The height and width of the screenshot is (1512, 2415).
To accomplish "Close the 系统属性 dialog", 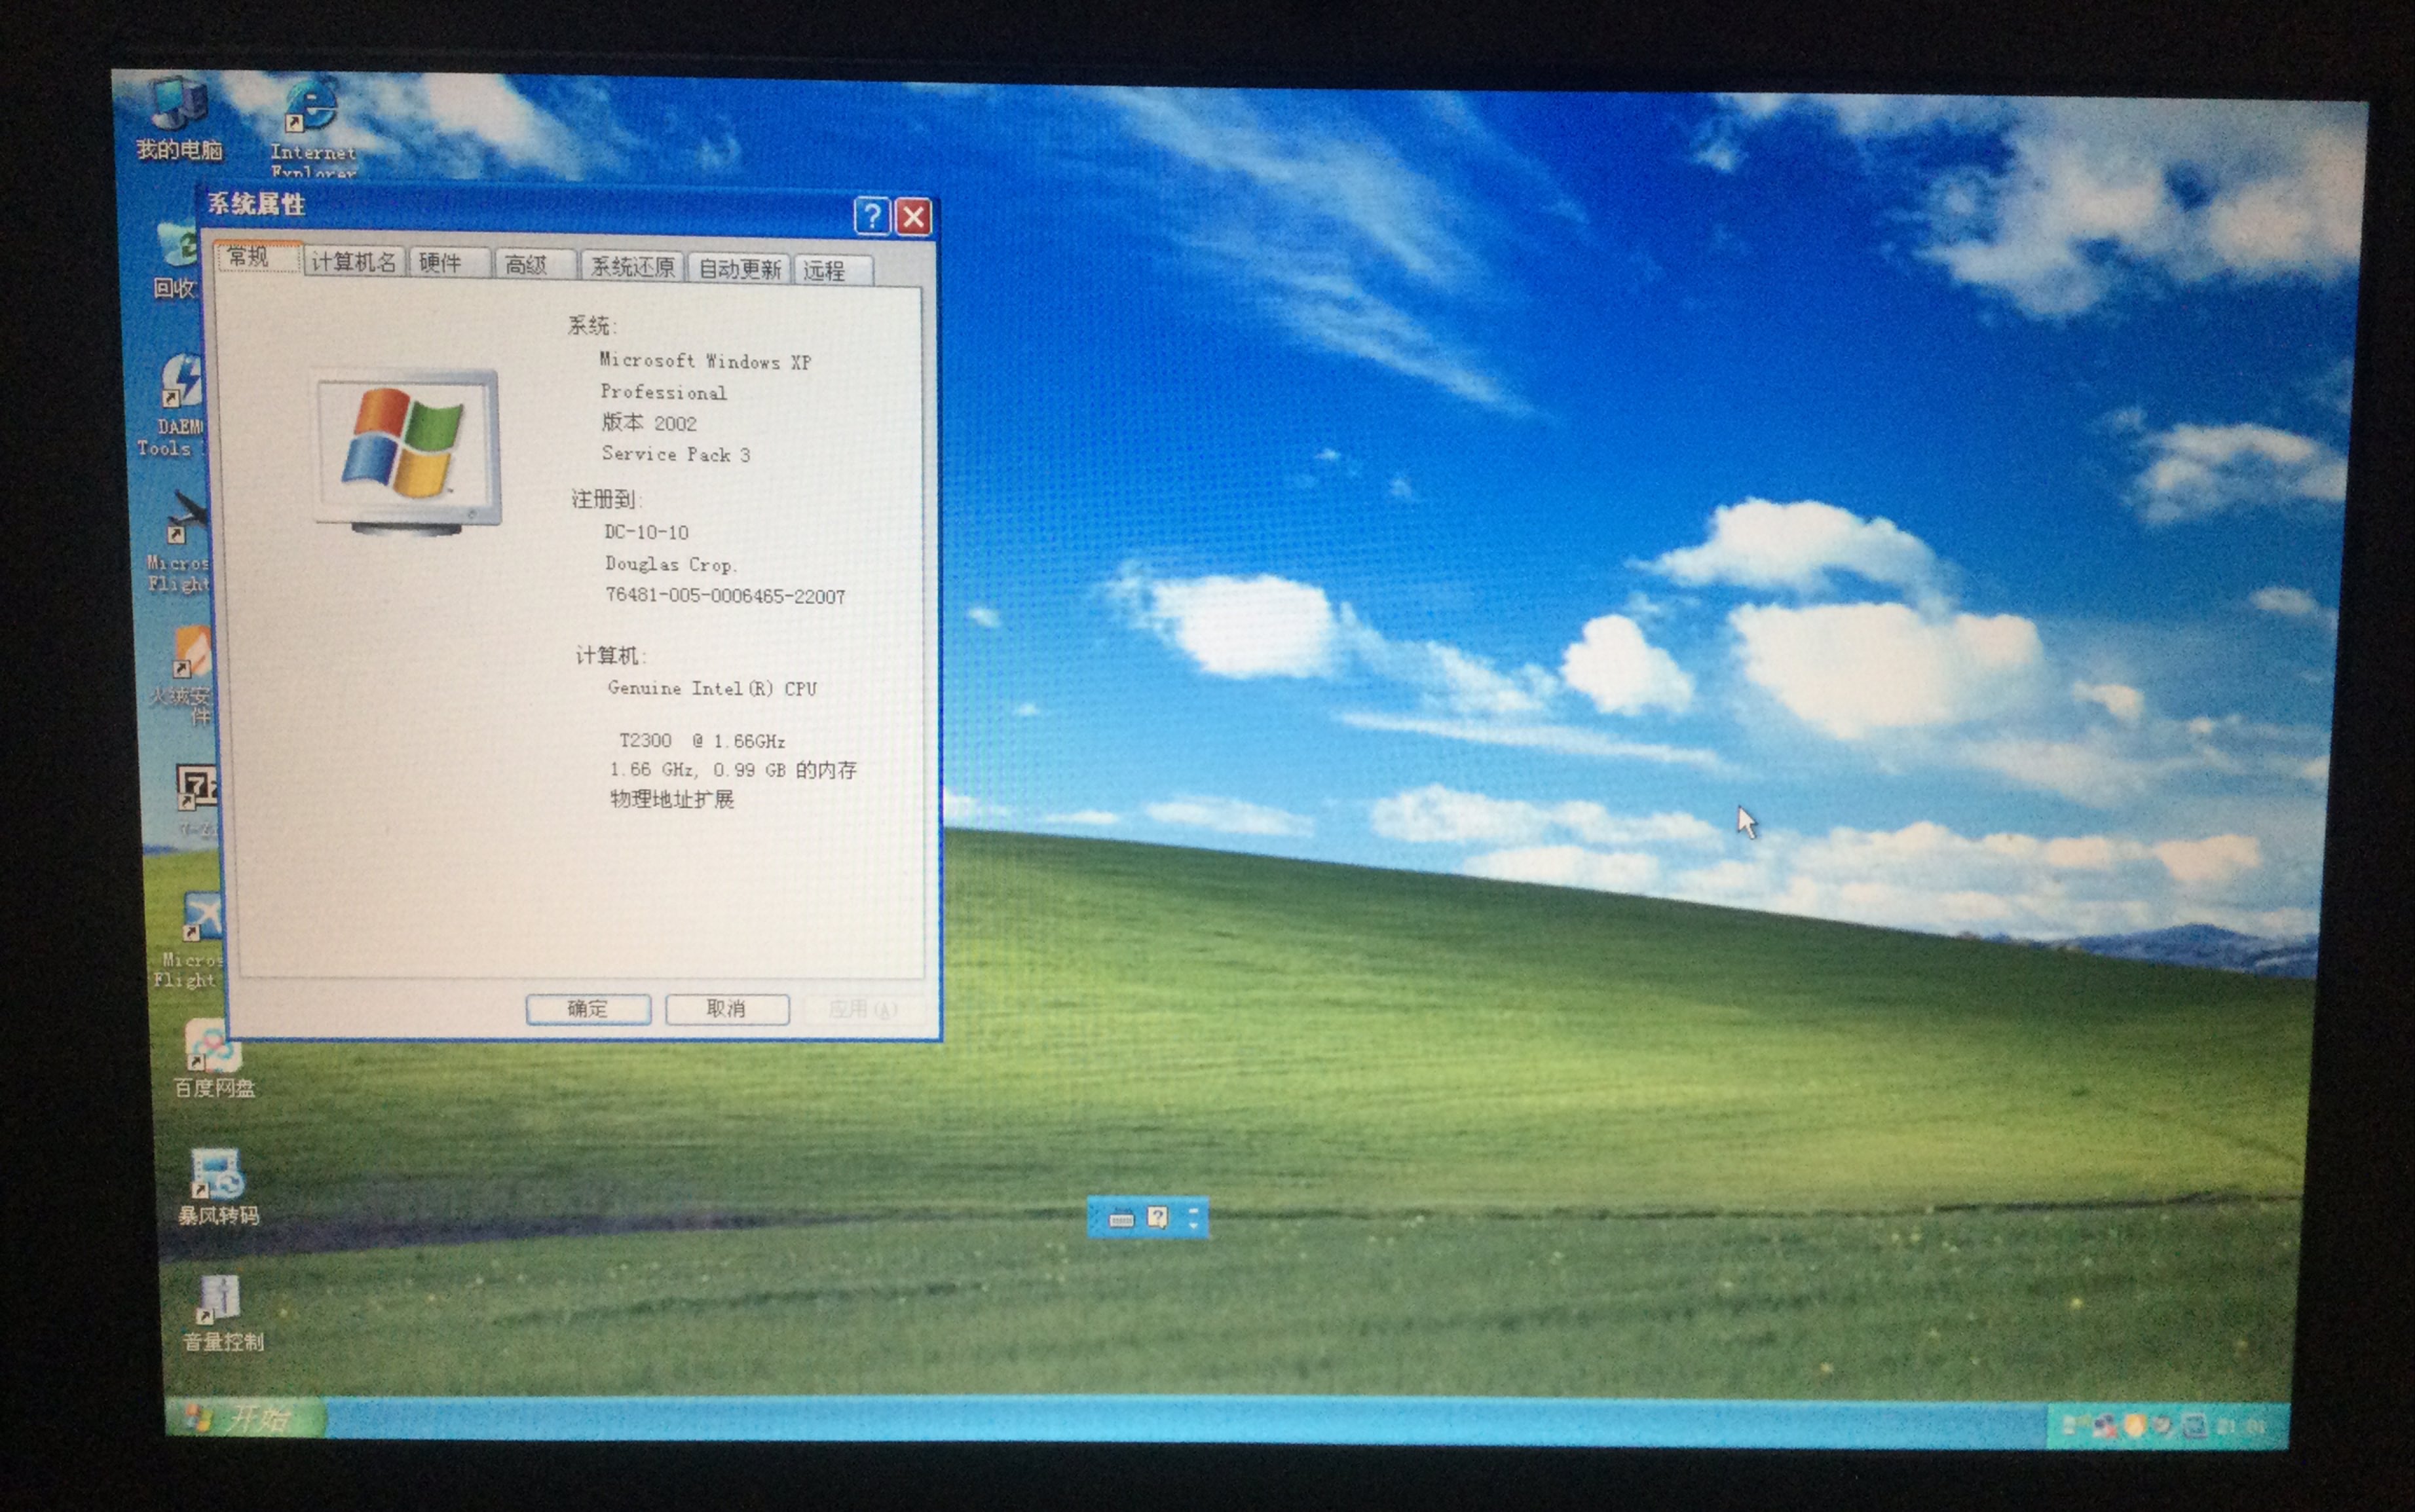I will (914, 216).
